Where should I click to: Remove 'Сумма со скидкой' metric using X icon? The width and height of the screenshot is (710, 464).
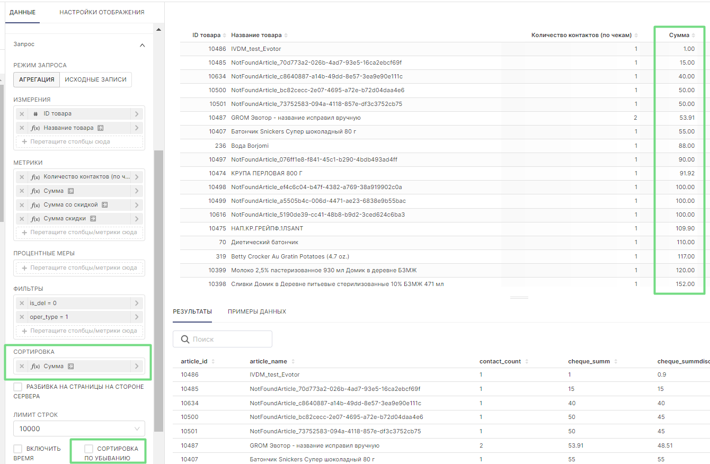coord(22,205)
